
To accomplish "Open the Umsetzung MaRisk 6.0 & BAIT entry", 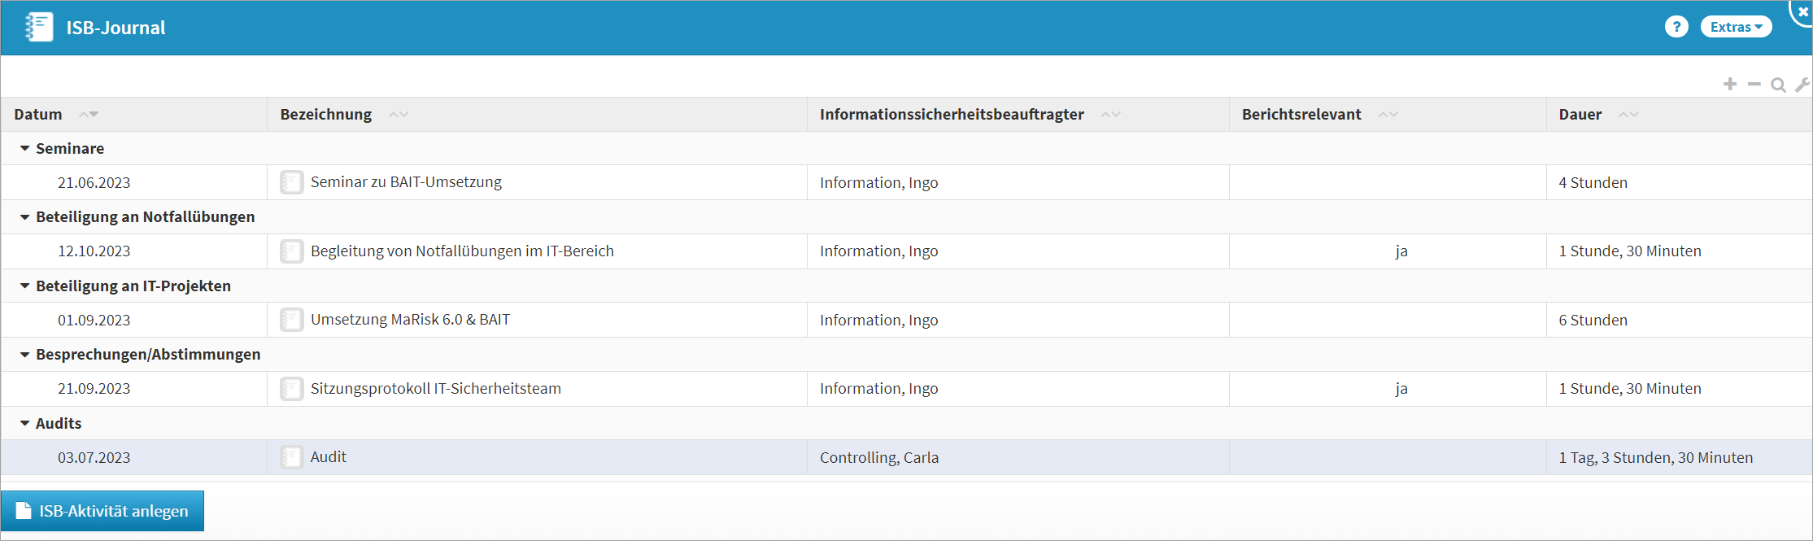I will click(x=410, y=320).
